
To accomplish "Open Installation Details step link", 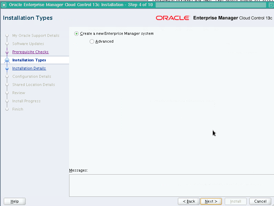I will pos(29,68).
